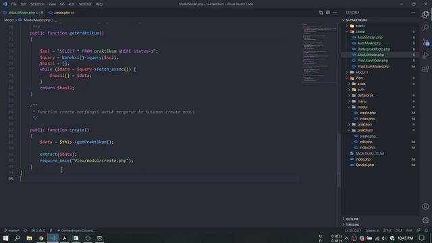This screenshot has height=243, width=432.
Task: Expand the assets folder
Action: tap(360, 26)
